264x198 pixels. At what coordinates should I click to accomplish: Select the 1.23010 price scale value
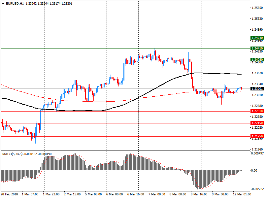(x=257, y=95)
